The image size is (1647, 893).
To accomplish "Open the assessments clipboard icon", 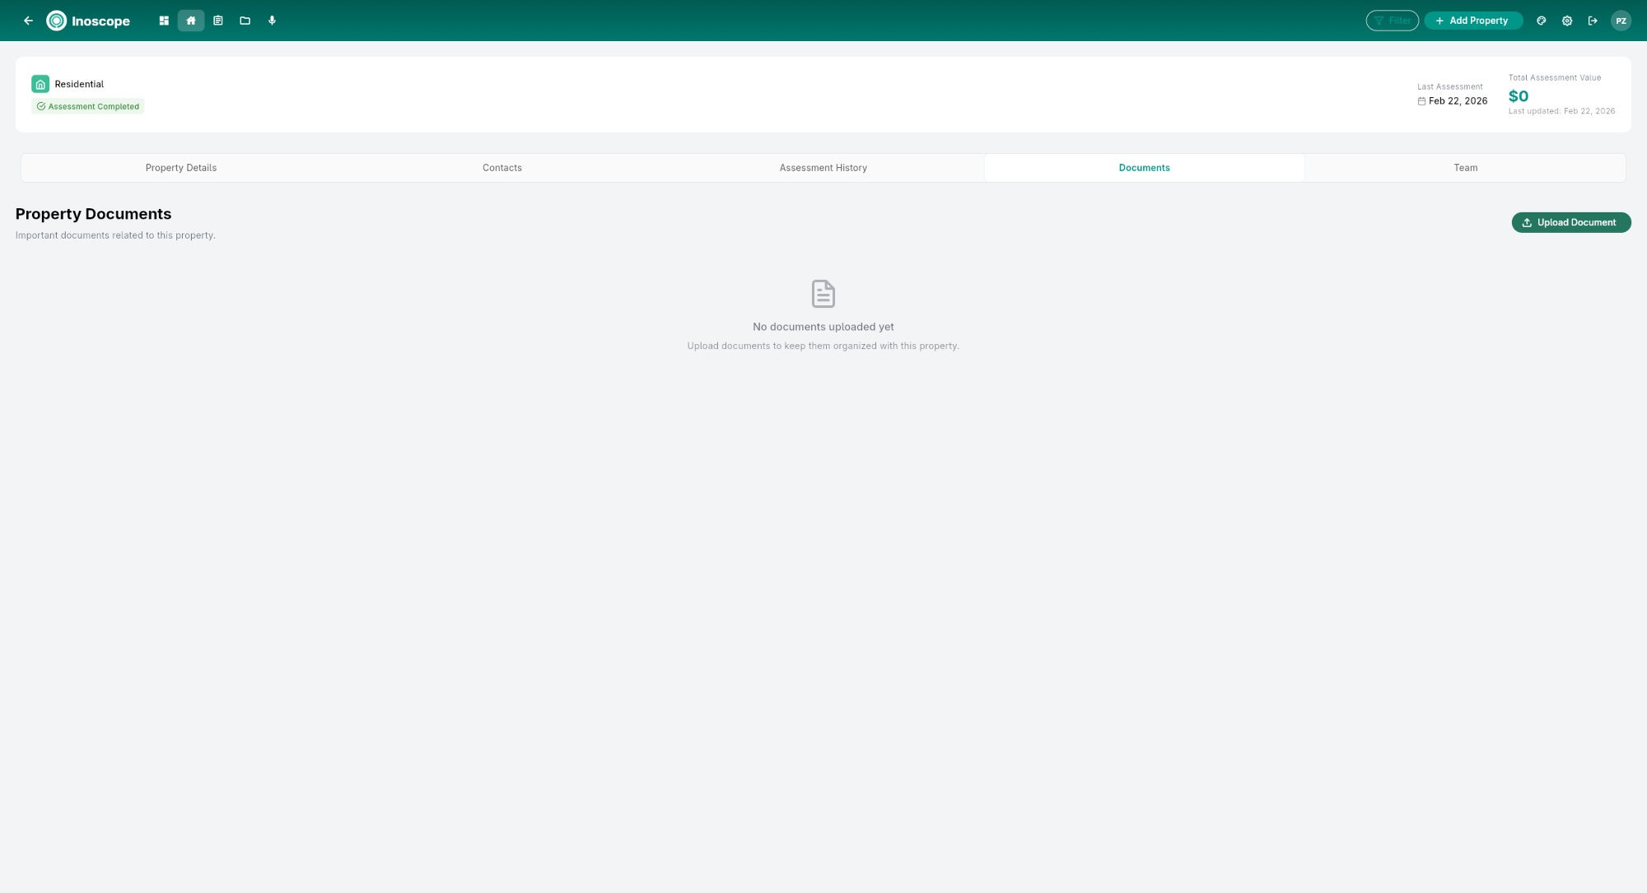I will (x=217, y=21).
